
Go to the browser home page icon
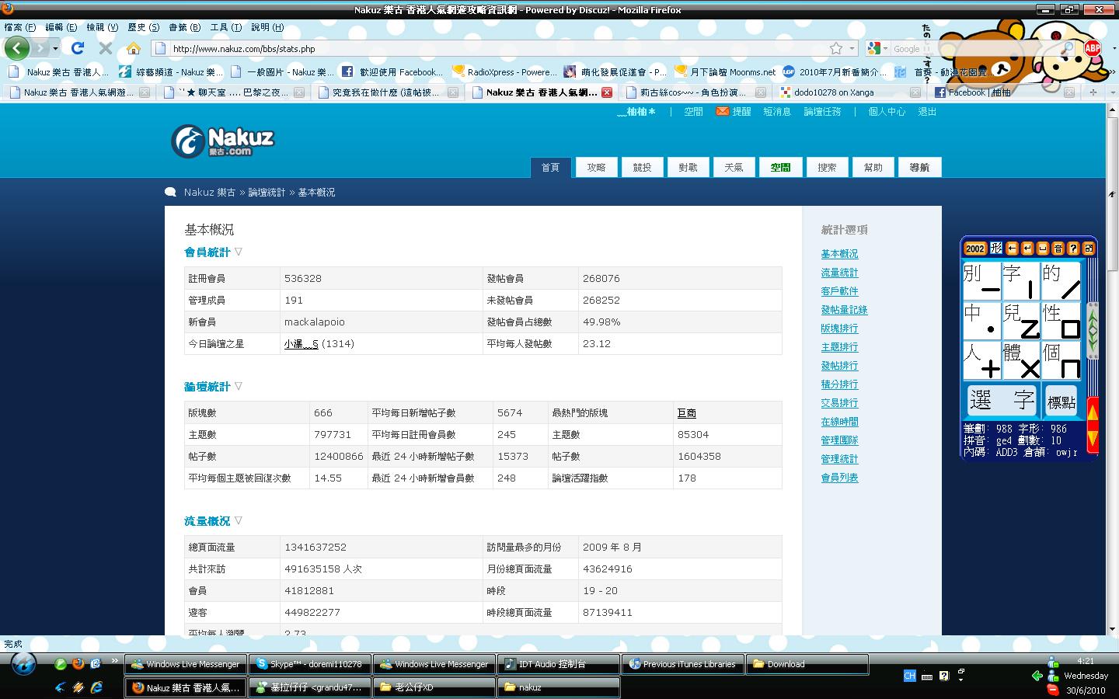[x=134, y=48]
